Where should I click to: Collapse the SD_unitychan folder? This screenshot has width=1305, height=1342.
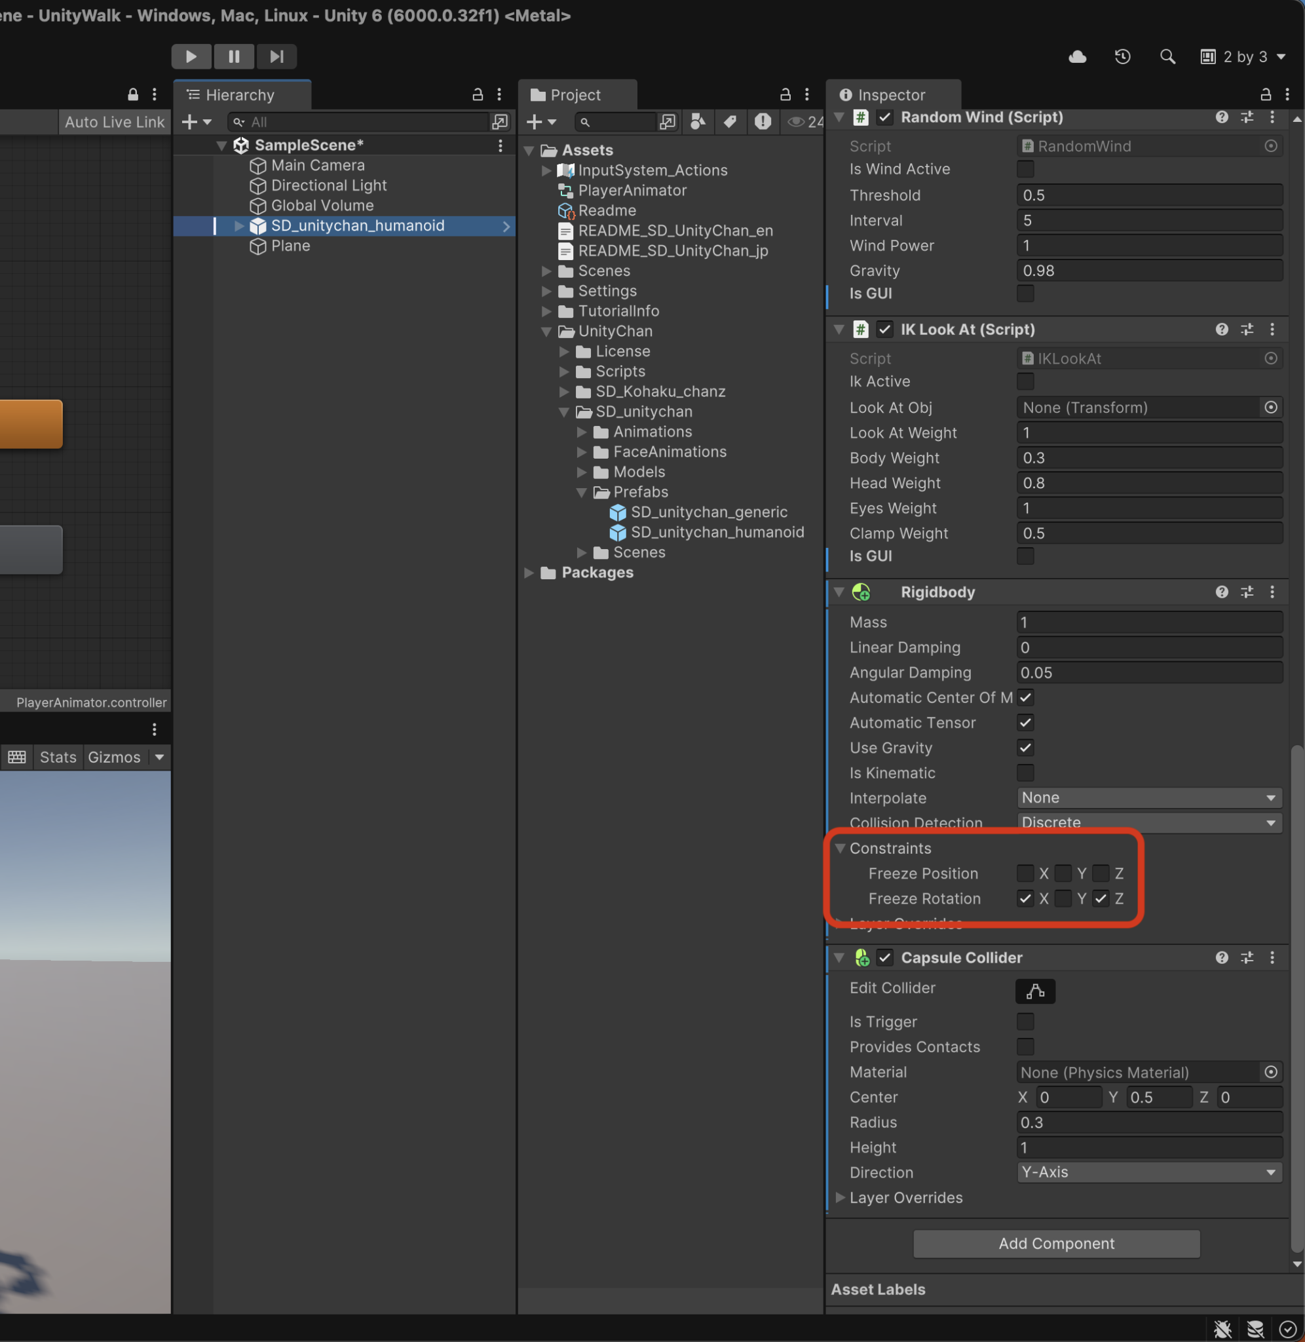(564, 412)
